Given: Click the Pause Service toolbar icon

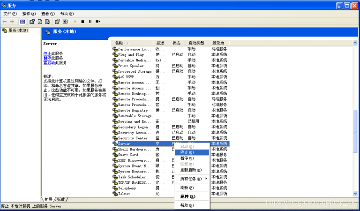Looking at the screenshot, I should pyautogui.click(x=90, y=22).
